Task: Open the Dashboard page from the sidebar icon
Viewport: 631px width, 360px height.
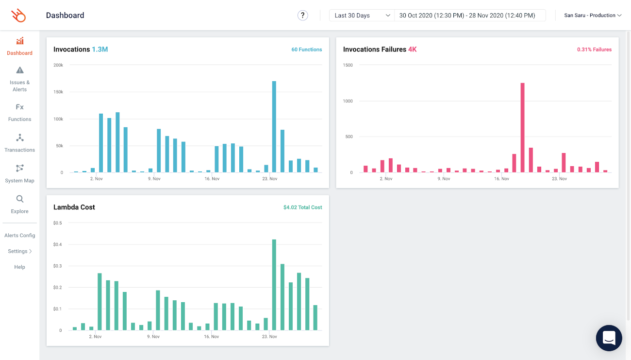Action: click(20, 41)
